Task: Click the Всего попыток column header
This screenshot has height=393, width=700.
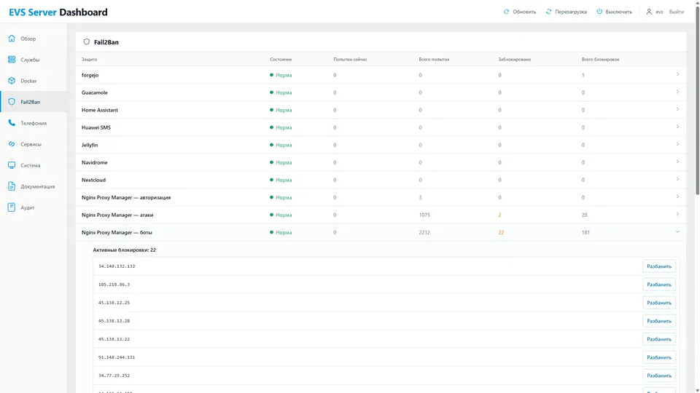Action: (434, 59)
